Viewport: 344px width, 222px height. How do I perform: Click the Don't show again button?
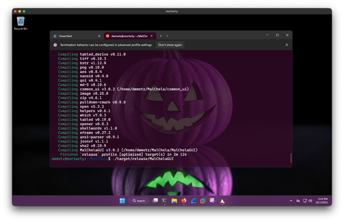[x=170, y=45]
